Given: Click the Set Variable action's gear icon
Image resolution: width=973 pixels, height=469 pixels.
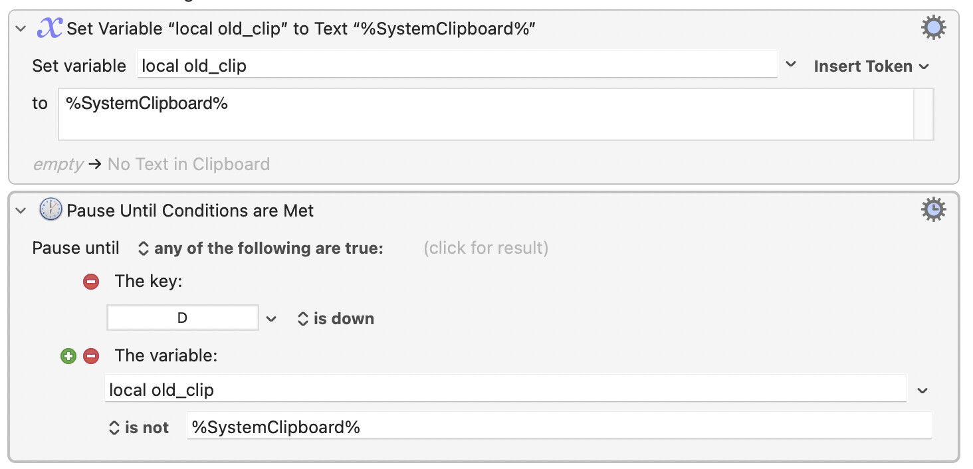Looking at the screenshot, I should point(933,28).
